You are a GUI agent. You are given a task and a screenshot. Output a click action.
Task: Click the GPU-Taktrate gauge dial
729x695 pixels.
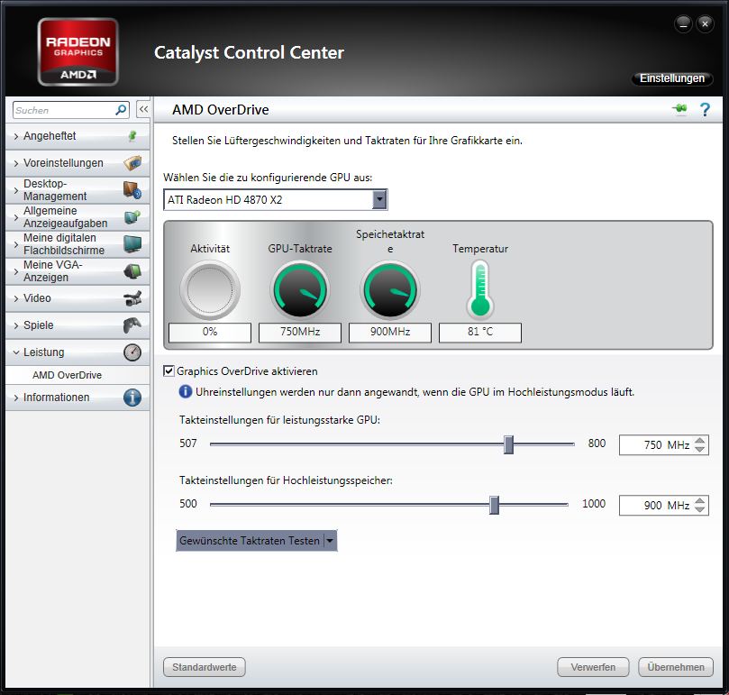tap(300, 289)
